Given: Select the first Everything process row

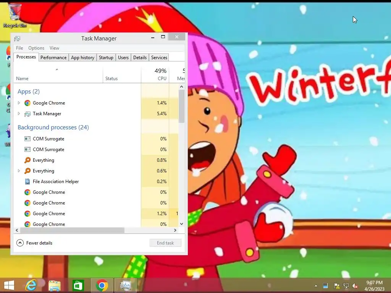Looking at the screenshot, I should [x=96, y=160].
